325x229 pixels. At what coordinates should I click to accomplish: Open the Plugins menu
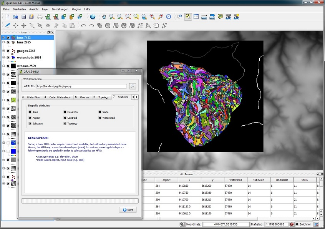click(x=76, y=8)
